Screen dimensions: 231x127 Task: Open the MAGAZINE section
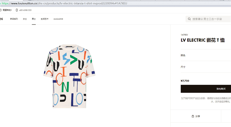tap(58, 19)
